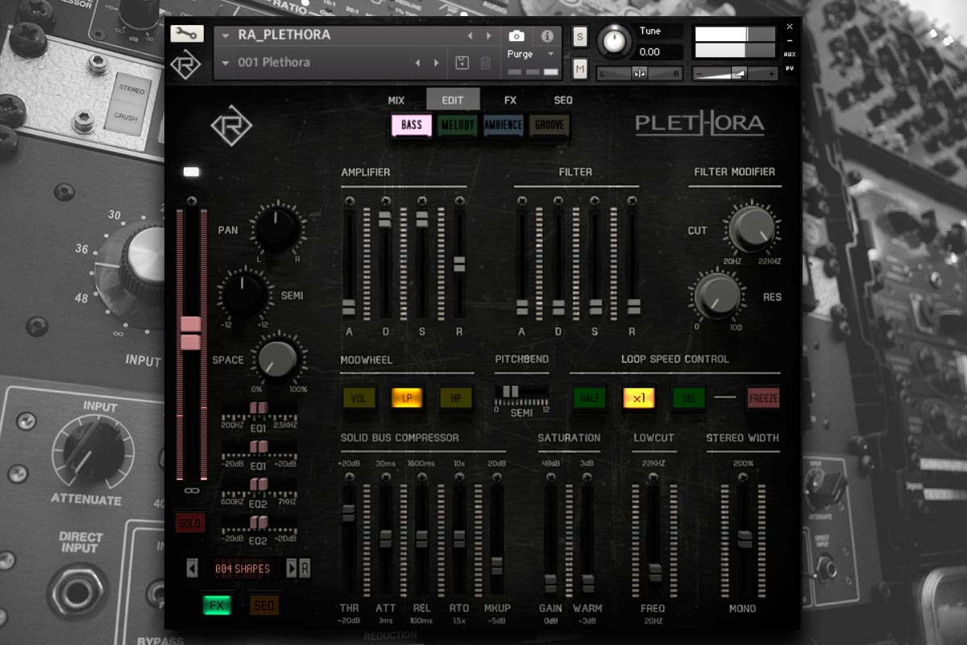Toggle the red SOLO layer button
The width and height of the screenshot is (967, 645).
click(x=190, y=523)
